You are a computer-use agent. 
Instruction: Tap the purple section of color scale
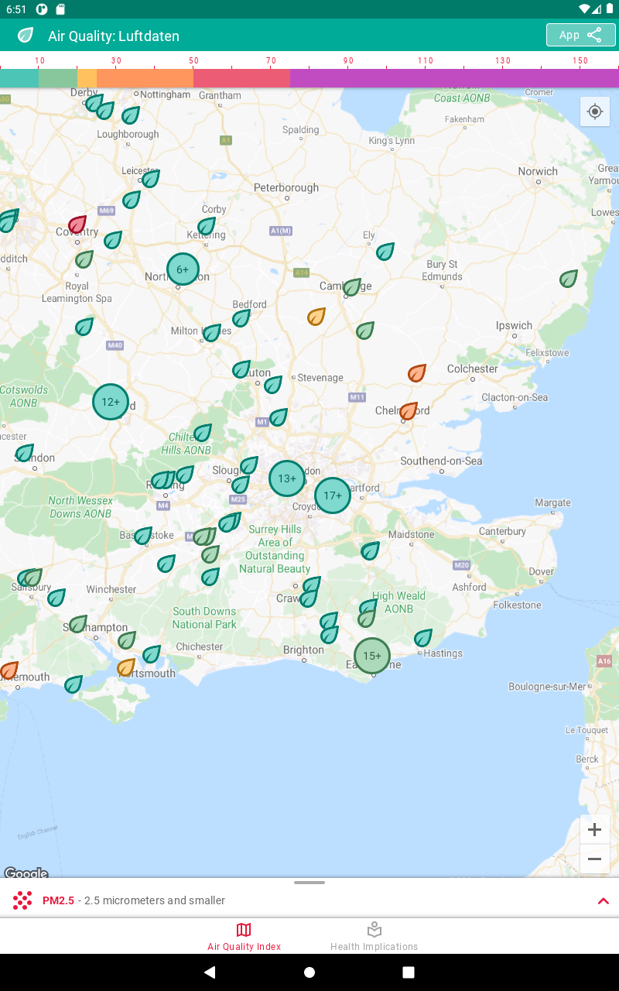[454, 78]
